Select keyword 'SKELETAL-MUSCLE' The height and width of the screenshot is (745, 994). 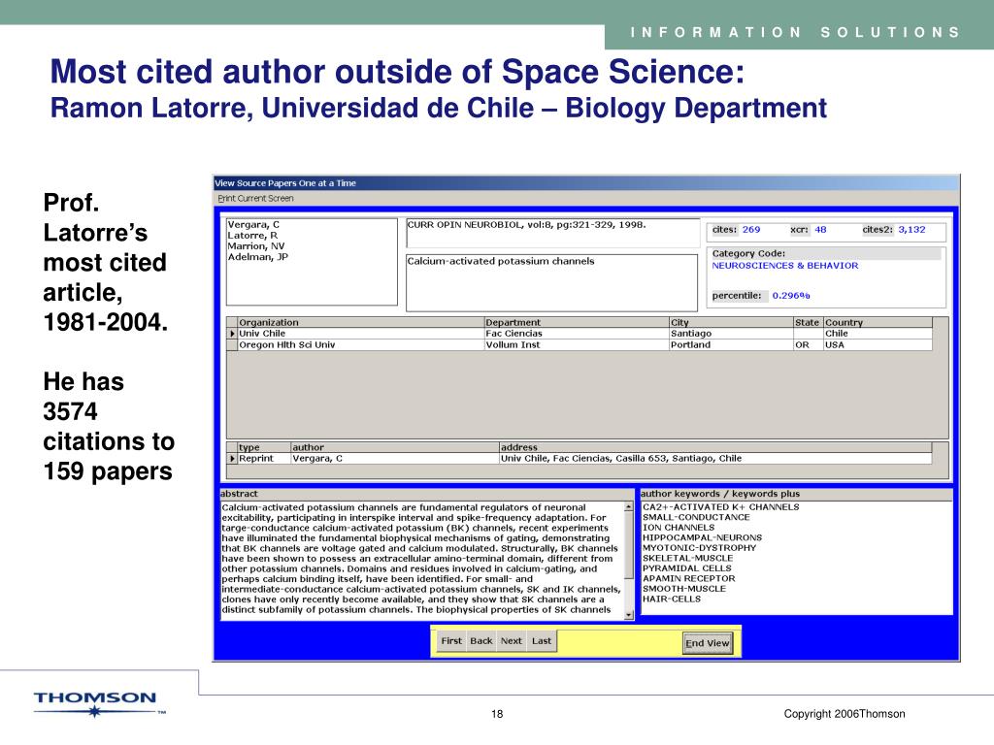(688, 558)
